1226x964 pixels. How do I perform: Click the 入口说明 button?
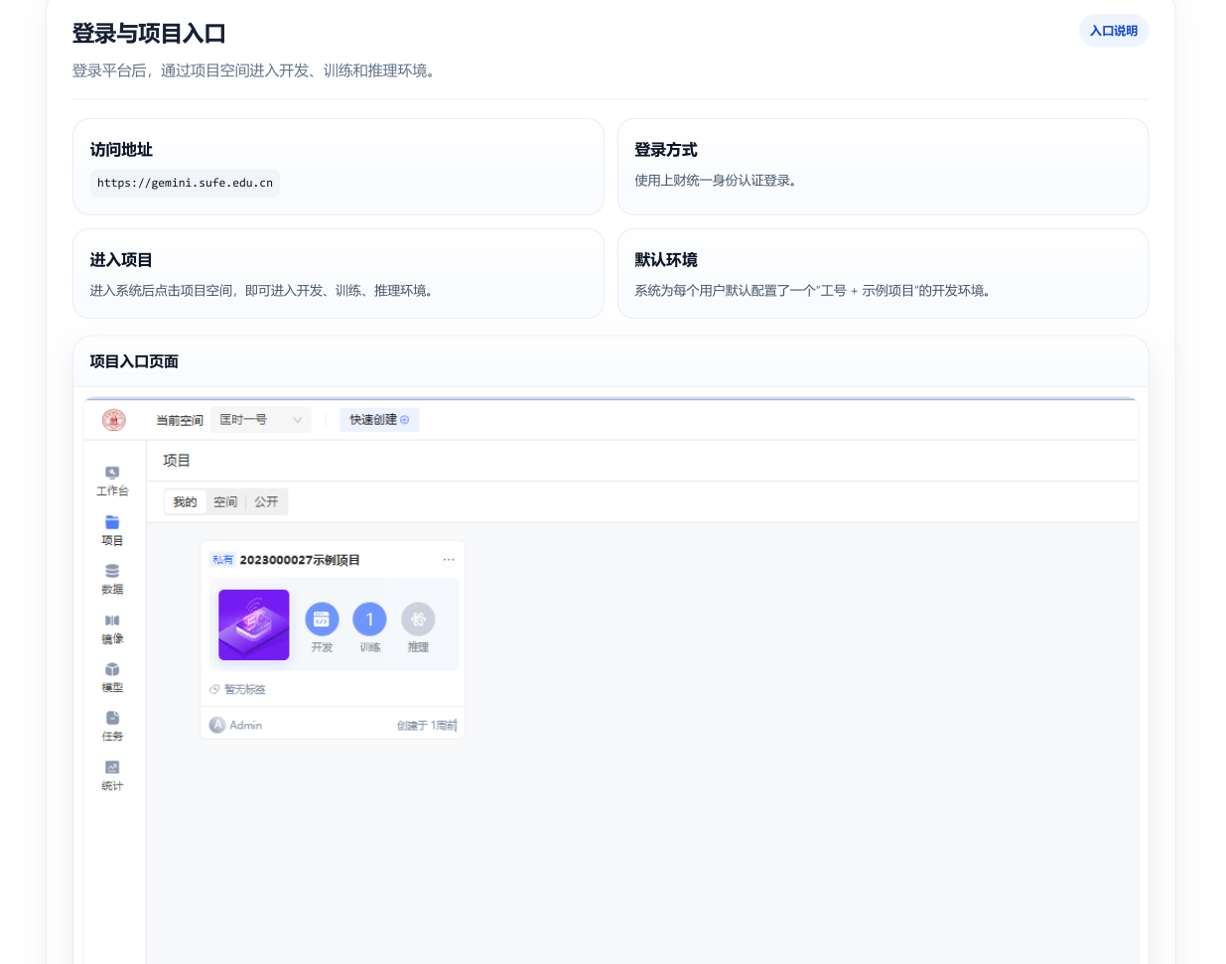click(x=1113, y=31)
